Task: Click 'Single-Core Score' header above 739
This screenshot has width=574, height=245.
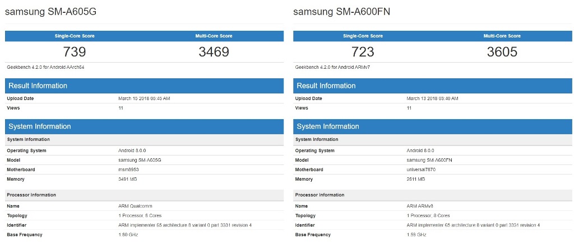Action: click(75, 36)
